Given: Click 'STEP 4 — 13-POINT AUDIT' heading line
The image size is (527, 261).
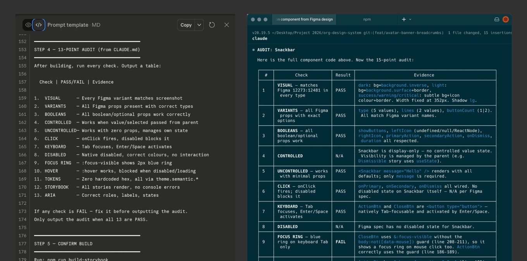Looking at the screenshot, I should tap(87, 50).
